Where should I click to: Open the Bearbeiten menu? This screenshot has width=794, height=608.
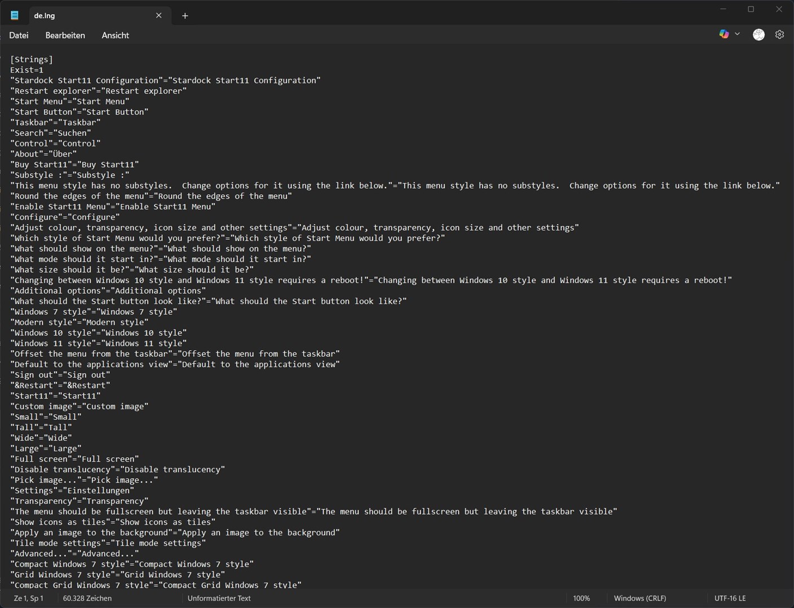point(65,35)
